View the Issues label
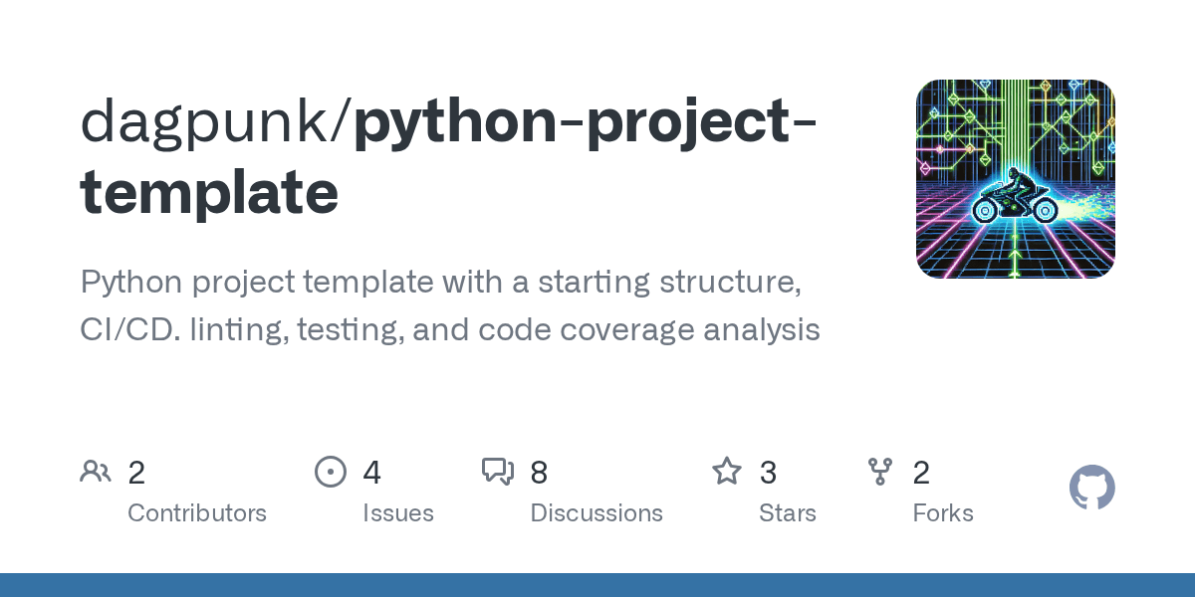The width and height of the screenshot is (1195, 597). (x=397, y=513)
